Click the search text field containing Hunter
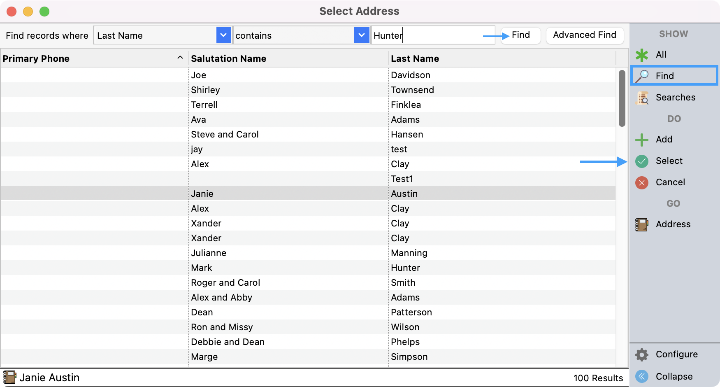Image resolution: width=720 pixels, height=387 pixels. coord(432,35)
